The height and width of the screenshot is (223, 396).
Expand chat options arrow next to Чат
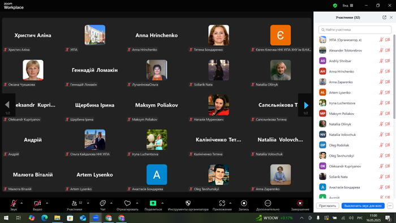[111, 203]
